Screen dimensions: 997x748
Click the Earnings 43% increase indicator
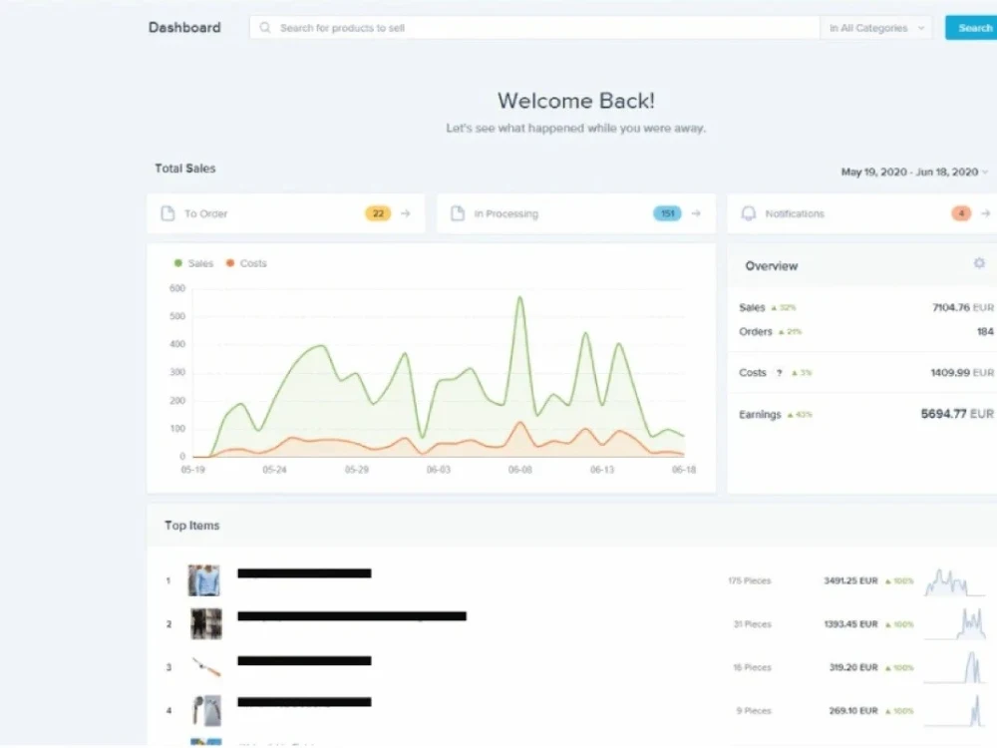coord(800,415)
